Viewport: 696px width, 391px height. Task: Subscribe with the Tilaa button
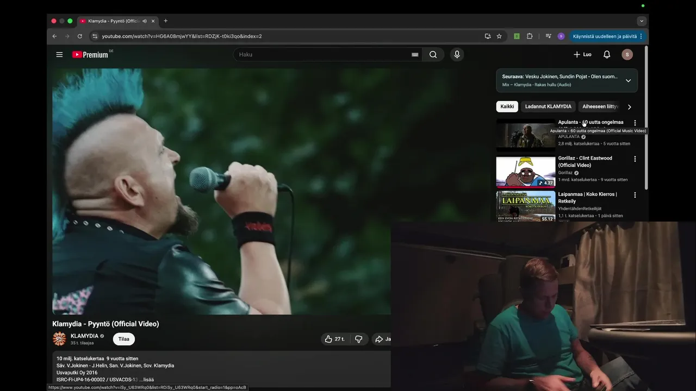(124, 339)
